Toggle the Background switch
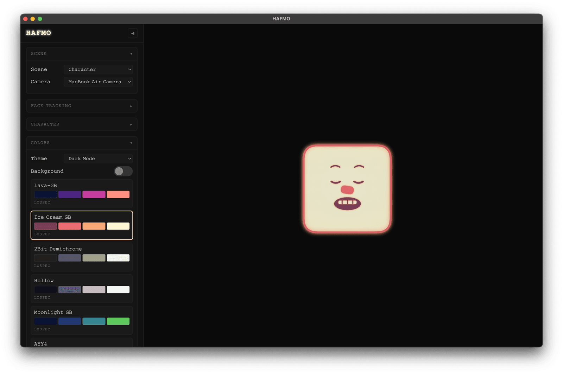Viewport: 563px width, 374px height. [123, 171]
